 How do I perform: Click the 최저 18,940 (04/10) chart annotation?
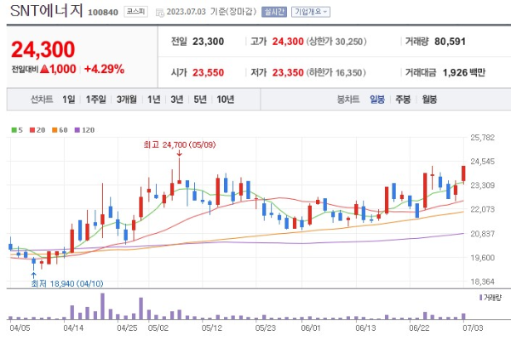coord(67,284)
